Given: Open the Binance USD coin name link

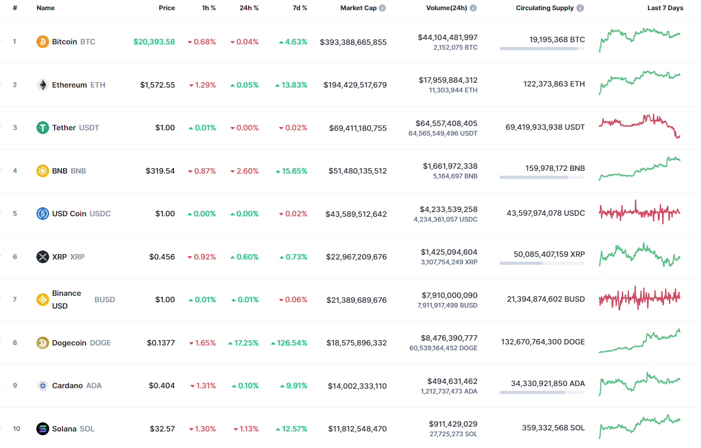Looking at the screenshot, I should 66,299.
